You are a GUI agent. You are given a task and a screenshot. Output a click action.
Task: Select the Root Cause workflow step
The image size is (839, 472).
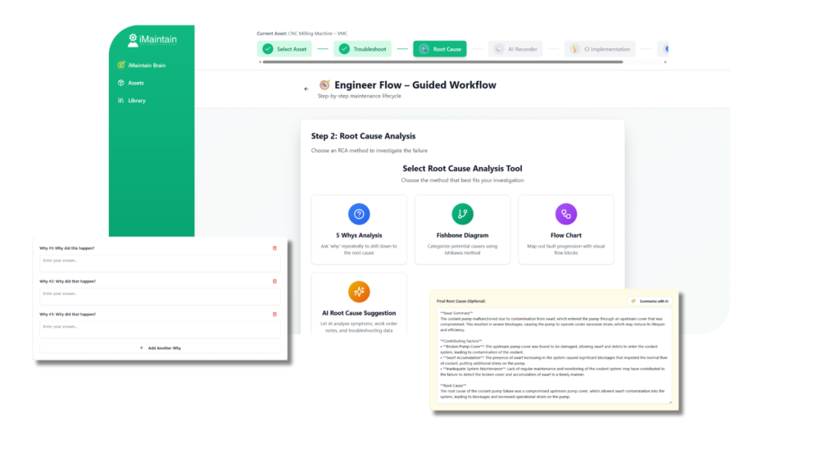(440, 49)
